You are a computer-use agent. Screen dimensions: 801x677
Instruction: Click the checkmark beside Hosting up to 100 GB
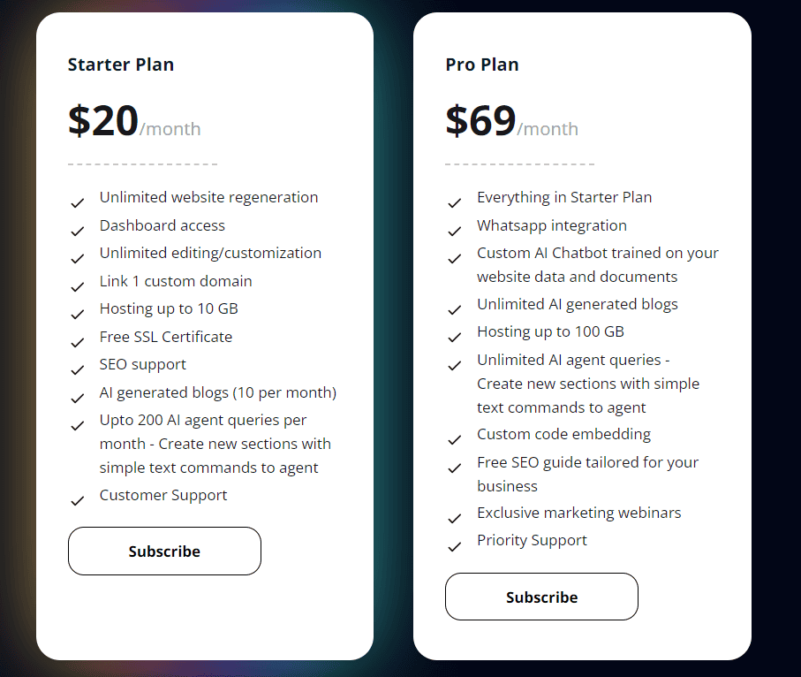click(x=455, y=336)
